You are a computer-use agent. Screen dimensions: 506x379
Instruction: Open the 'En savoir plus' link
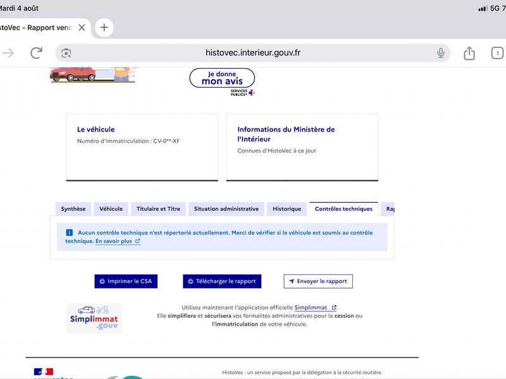(x=118, y=241)
